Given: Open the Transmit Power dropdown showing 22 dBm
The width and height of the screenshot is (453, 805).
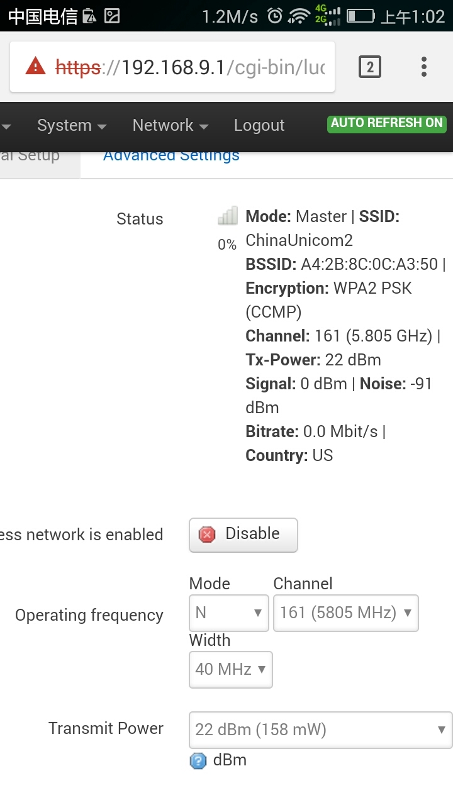Looking at the screenshot, I should pos(320,730).
